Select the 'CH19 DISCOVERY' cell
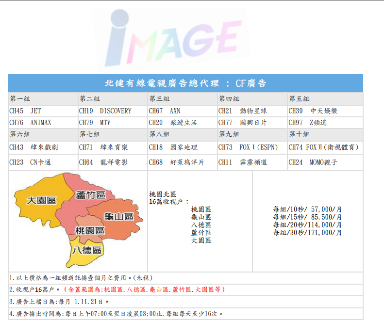Viewport: 384px width, 321px height. (113, 111)
